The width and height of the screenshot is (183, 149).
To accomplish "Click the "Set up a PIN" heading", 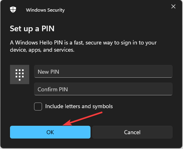I will 32,29.
